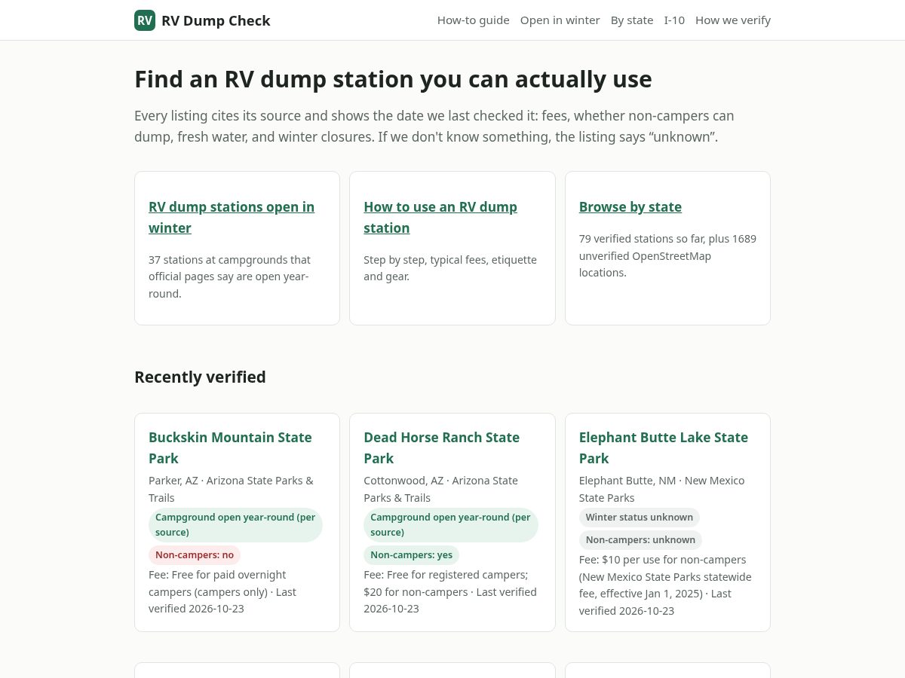Click the Winter status unknown badge
Screen dimensions: 905x678
[640, 518]
